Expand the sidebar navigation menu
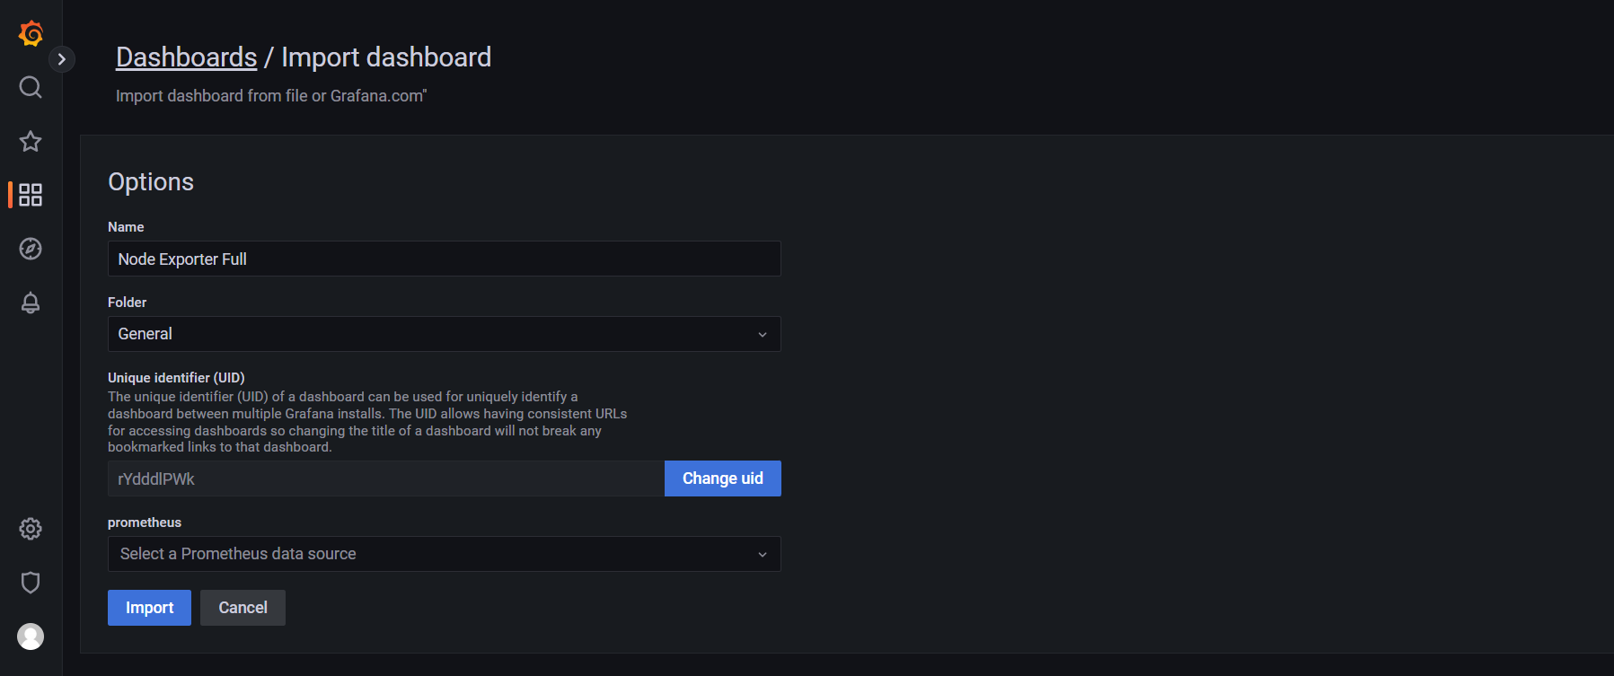1614x676 pixels. point(61,59)
